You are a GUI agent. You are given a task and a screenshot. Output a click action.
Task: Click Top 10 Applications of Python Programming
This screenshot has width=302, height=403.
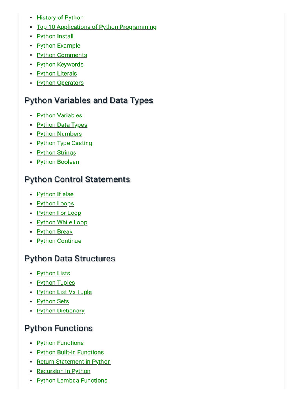96,27
